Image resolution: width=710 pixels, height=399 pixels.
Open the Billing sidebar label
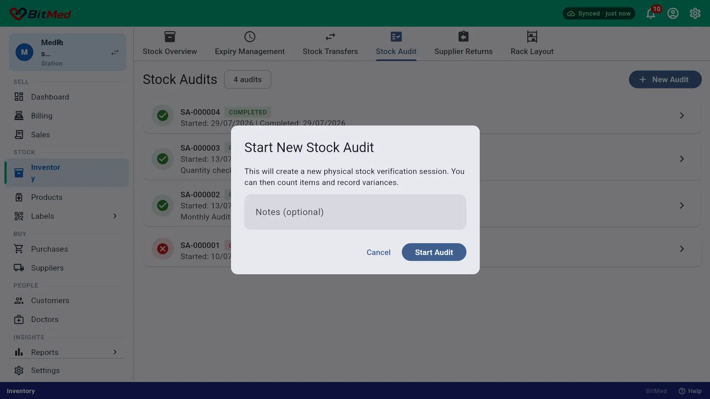42,116
